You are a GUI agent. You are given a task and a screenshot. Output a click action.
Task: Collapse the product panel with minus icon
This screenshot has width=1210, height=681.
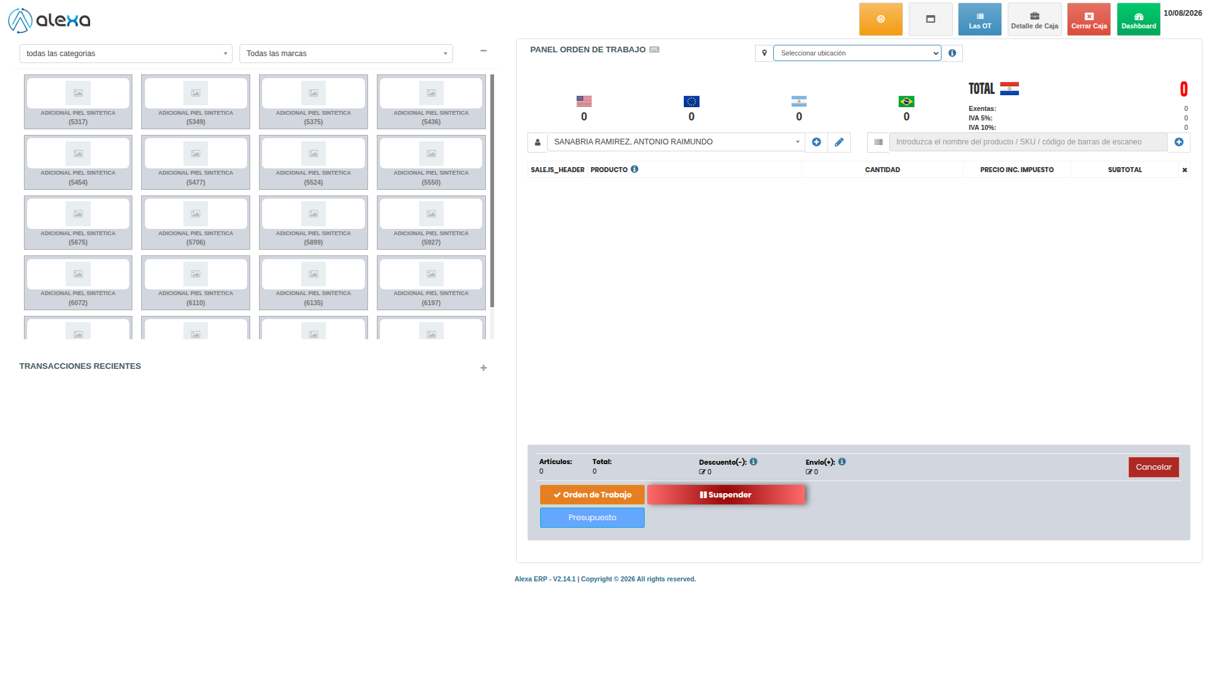click(483, 50)
